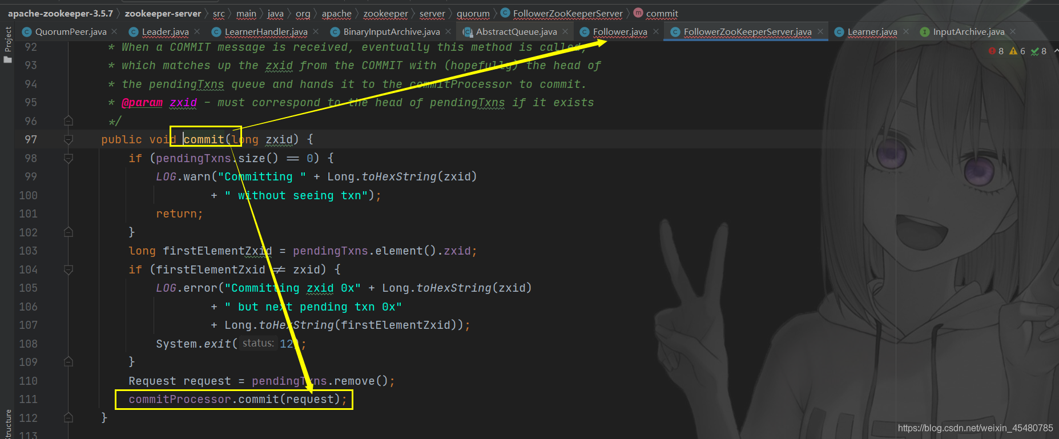The image size is (1059, 439).
Task: Open the AbstractQueue.java editor tab
Action: click(x=516, y=32)
